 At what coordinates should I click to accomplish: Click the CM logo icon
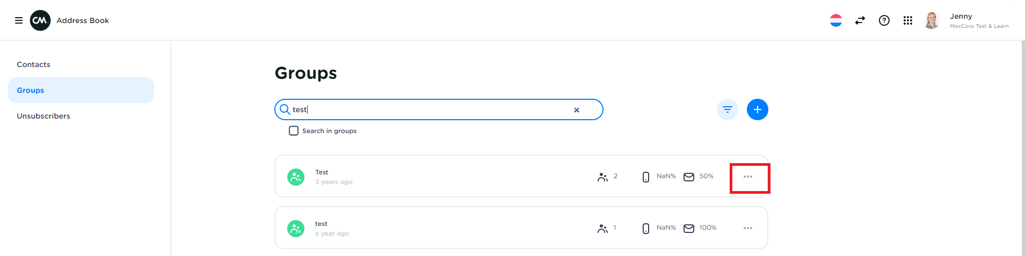(x=40, y=20)
